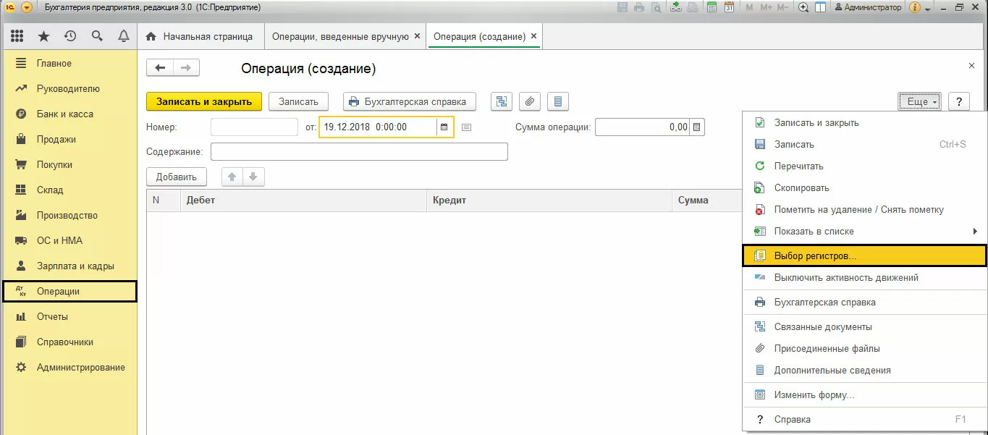This screenshot has height=435, width=988.
Task: Click the panel layout icon in title bar
Action: 821,7
